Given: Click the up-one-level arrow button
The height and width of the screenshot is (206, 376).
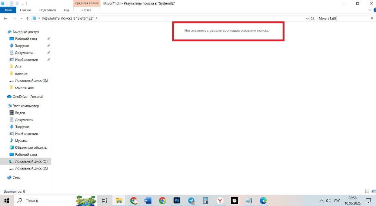Looking at the screenshot, I should tap(27, 18).
